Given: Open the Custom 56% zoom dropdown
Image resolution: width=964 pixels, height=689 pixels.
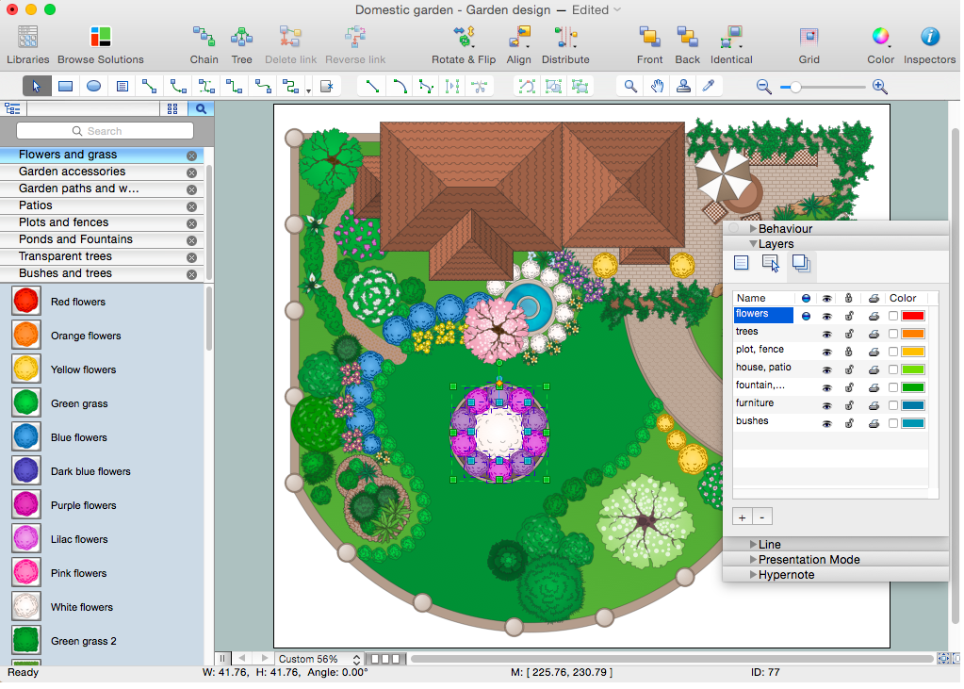Looking at the screenshot, I should (319, 659).
